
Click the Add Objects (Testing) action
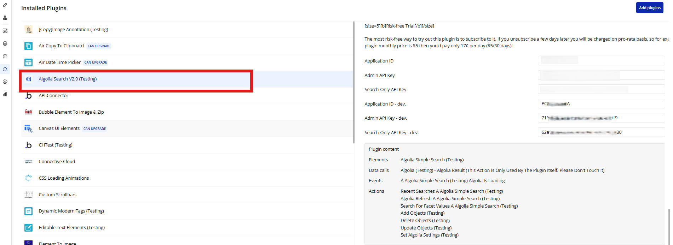pyautogui.click(x=422, y=213)
